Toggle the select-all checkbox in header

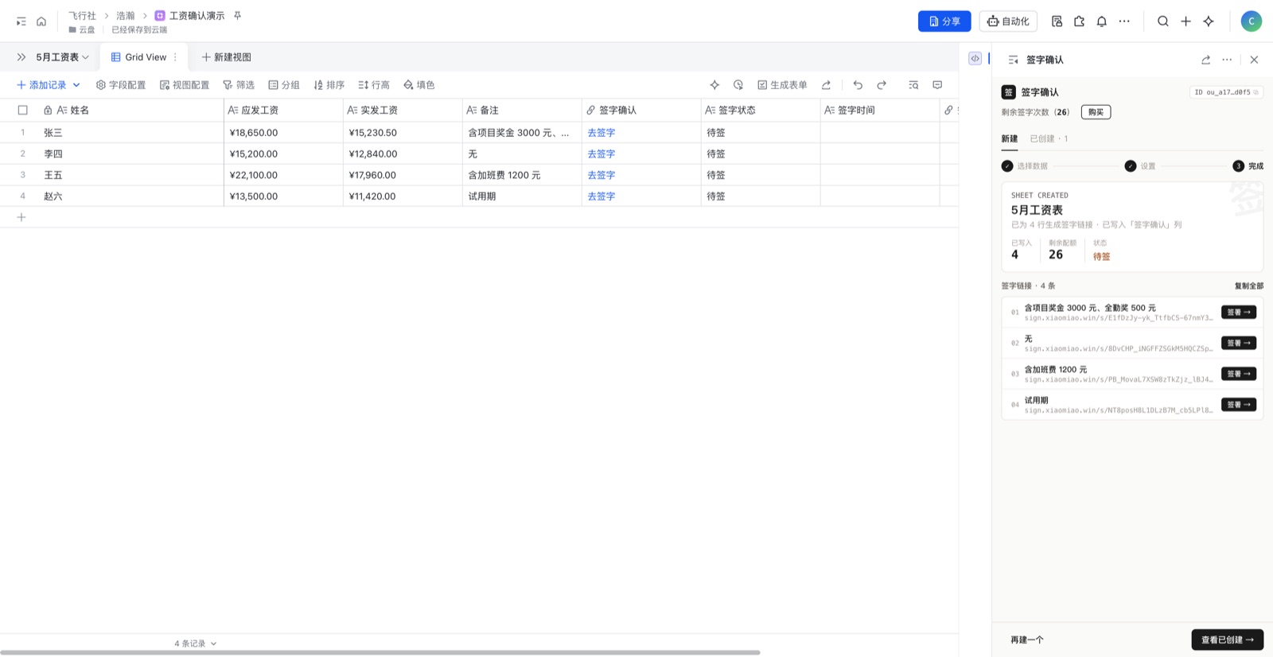(22, 111)
